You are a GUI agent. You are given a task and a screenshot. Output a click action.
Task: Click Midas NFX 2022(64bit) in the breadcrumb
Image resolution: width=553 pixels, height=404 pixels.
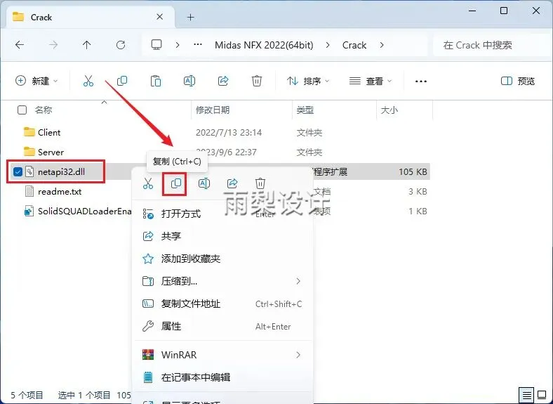tap(264, 45)
